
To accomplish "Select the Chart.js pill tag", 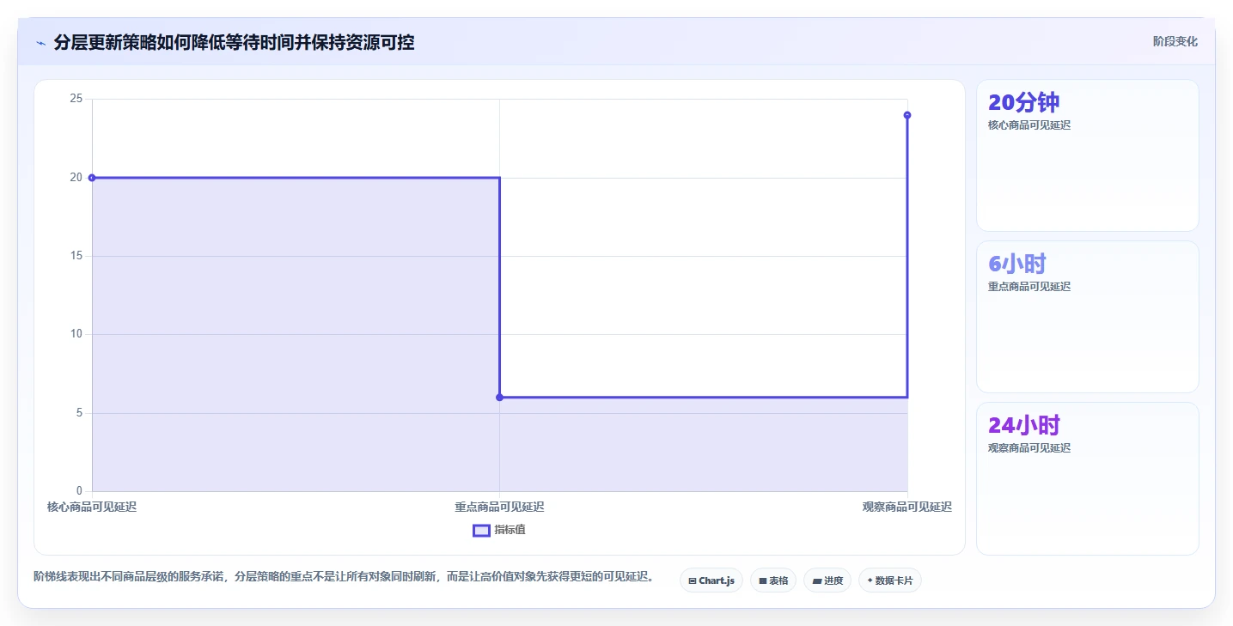I will pyautogui.click(x=711, y=580).
